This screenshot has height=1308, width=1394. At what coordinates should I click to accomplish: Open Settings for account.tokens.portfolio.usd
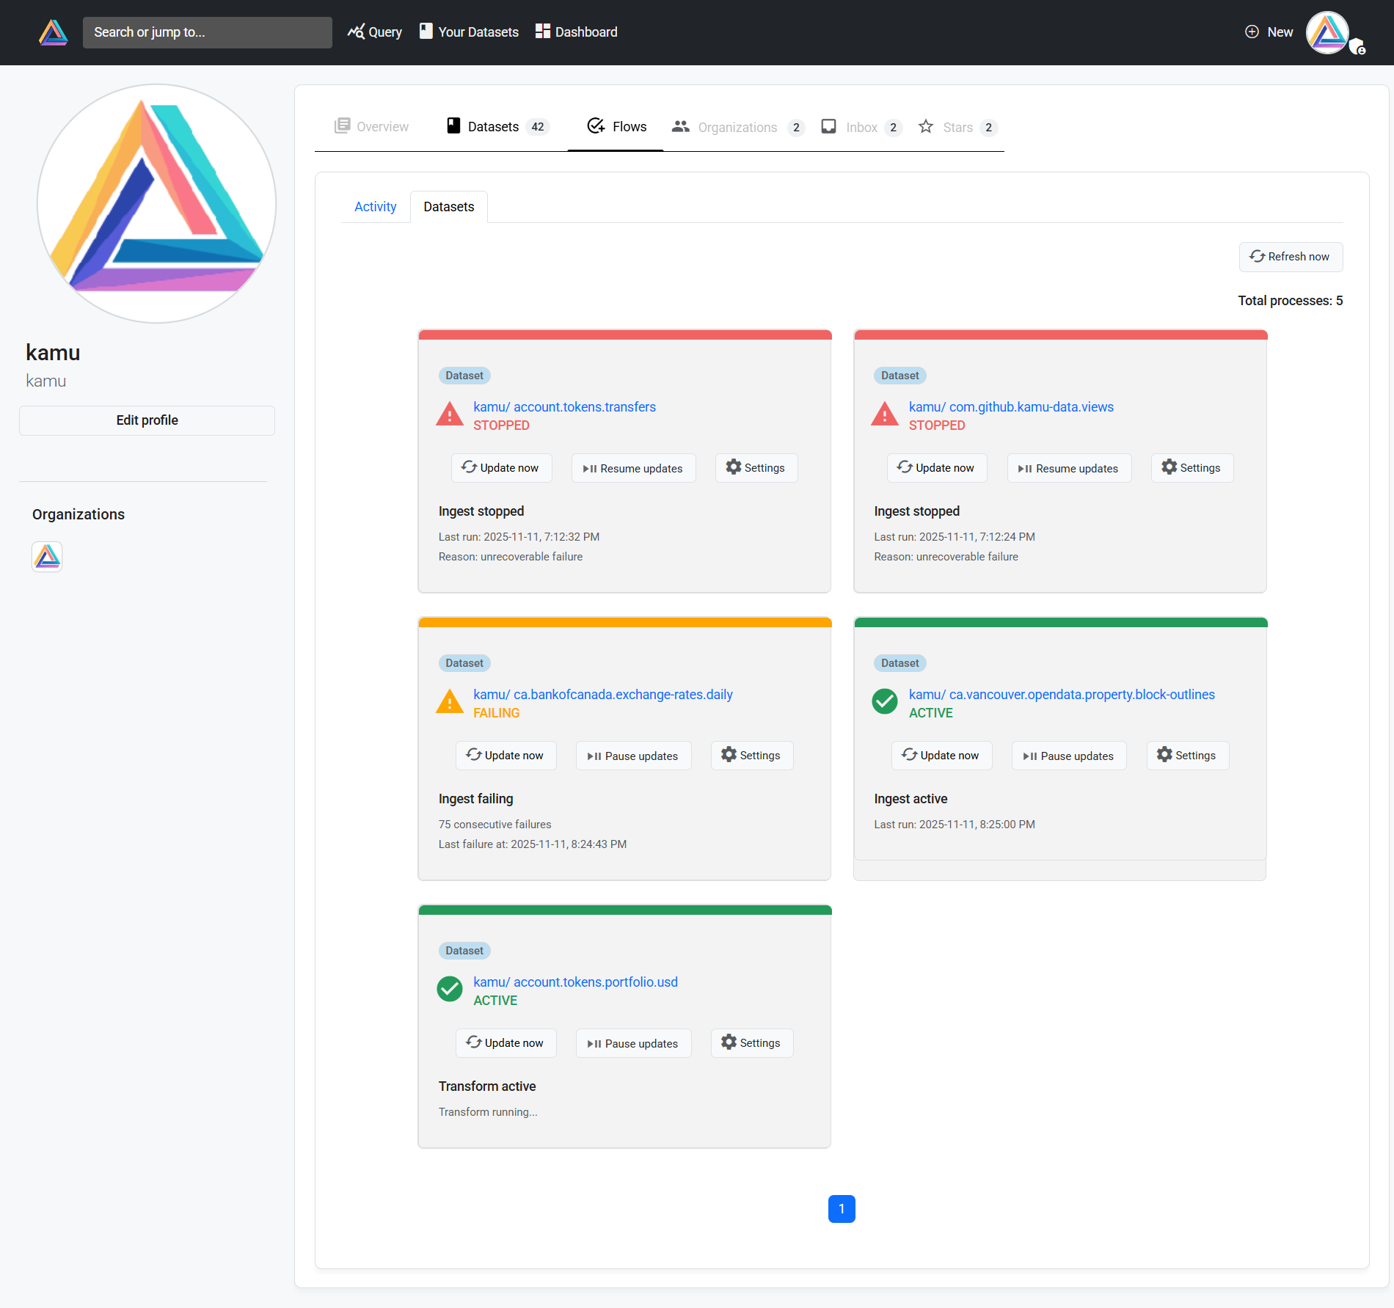coord(751,1043)
